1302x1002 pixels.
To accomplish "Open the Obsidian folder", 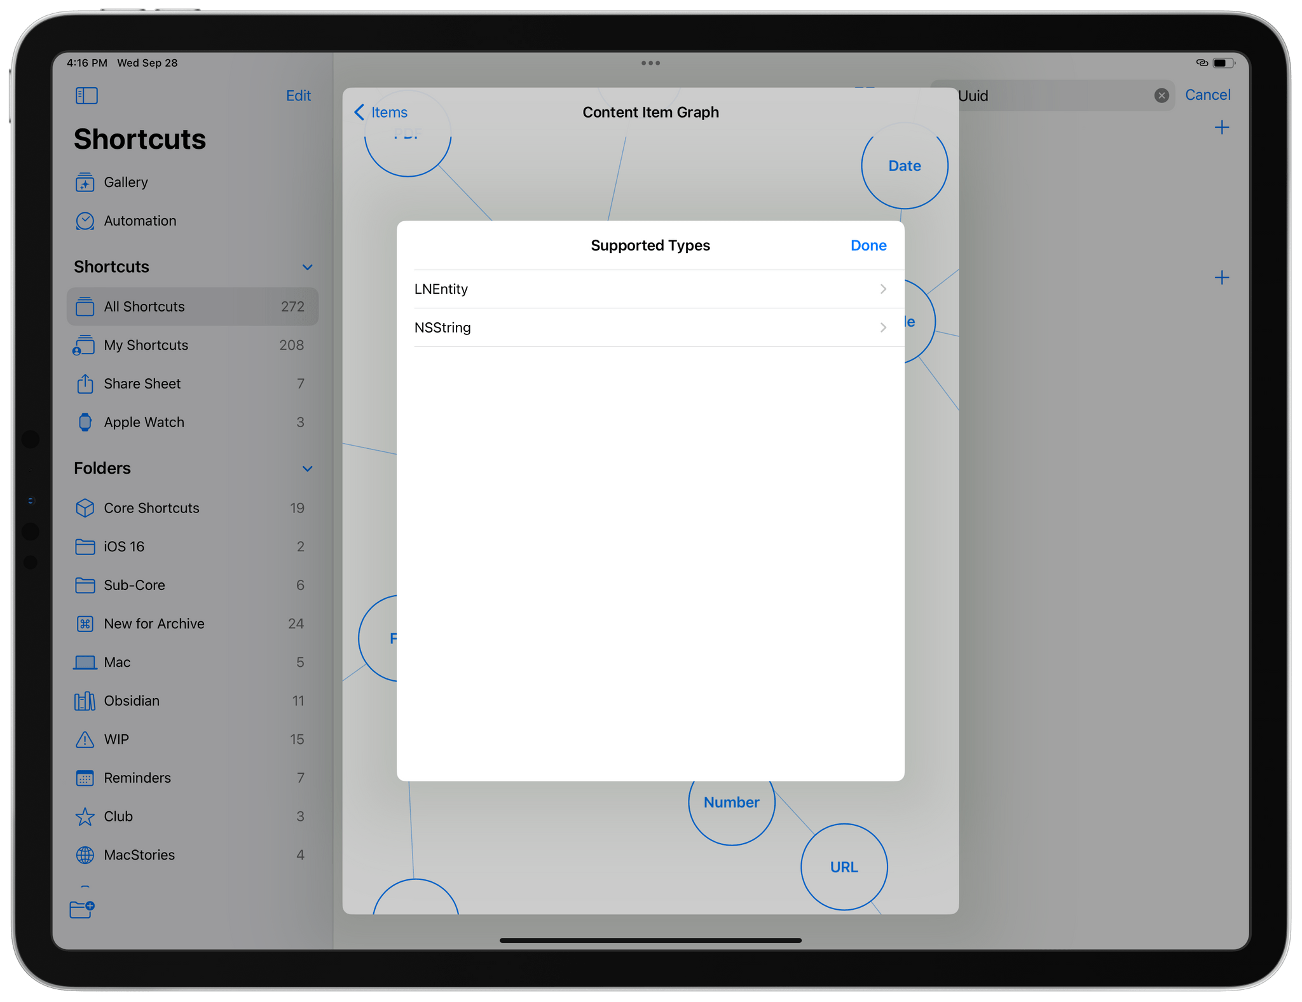I will (192, 701).
